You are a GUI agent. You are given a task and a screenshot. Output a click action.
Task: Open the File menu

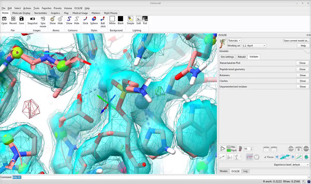[x=3, y=8]
